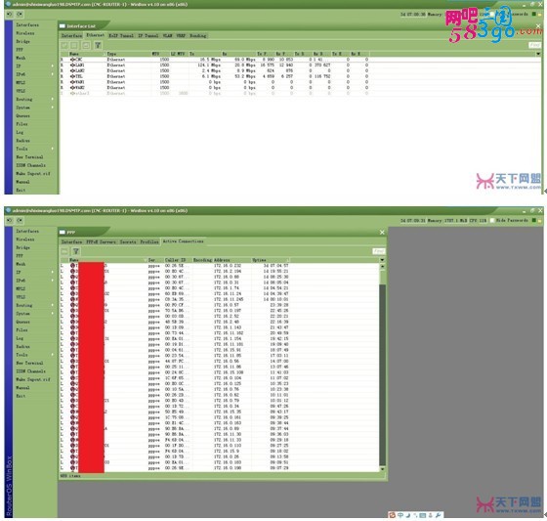Click the comment icon in the Interface List toolbar
The height and width of the screenshot is (521, 547).
86,45
